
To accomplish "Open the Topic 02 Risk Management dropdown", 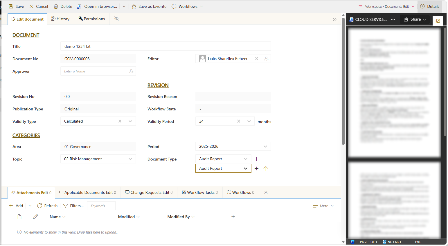I will point(130,159).
